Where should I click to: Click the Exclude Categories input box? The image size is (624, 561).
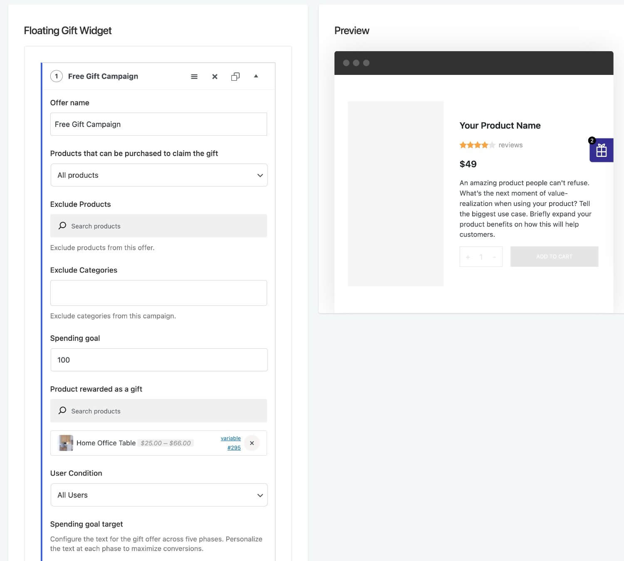pyautogui.click(x=158, y=293)
